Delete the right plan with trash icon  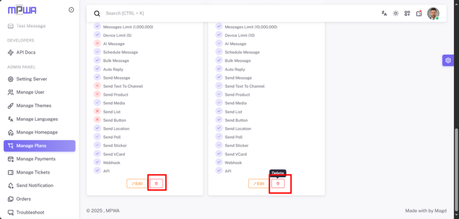tap(278, 183)
